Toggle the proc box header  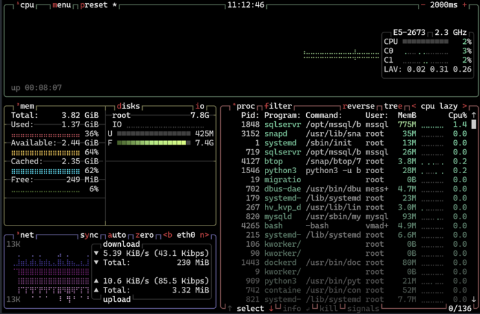pyautogui.click(x=245, y=106)
